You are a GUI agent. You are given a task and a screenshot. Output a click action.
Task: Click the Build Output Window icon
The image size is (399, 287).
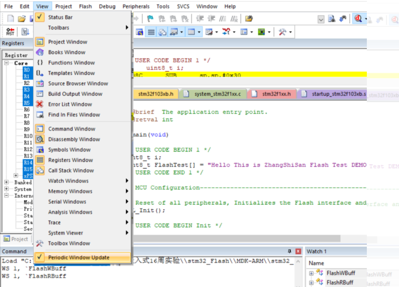pos(40,94)
